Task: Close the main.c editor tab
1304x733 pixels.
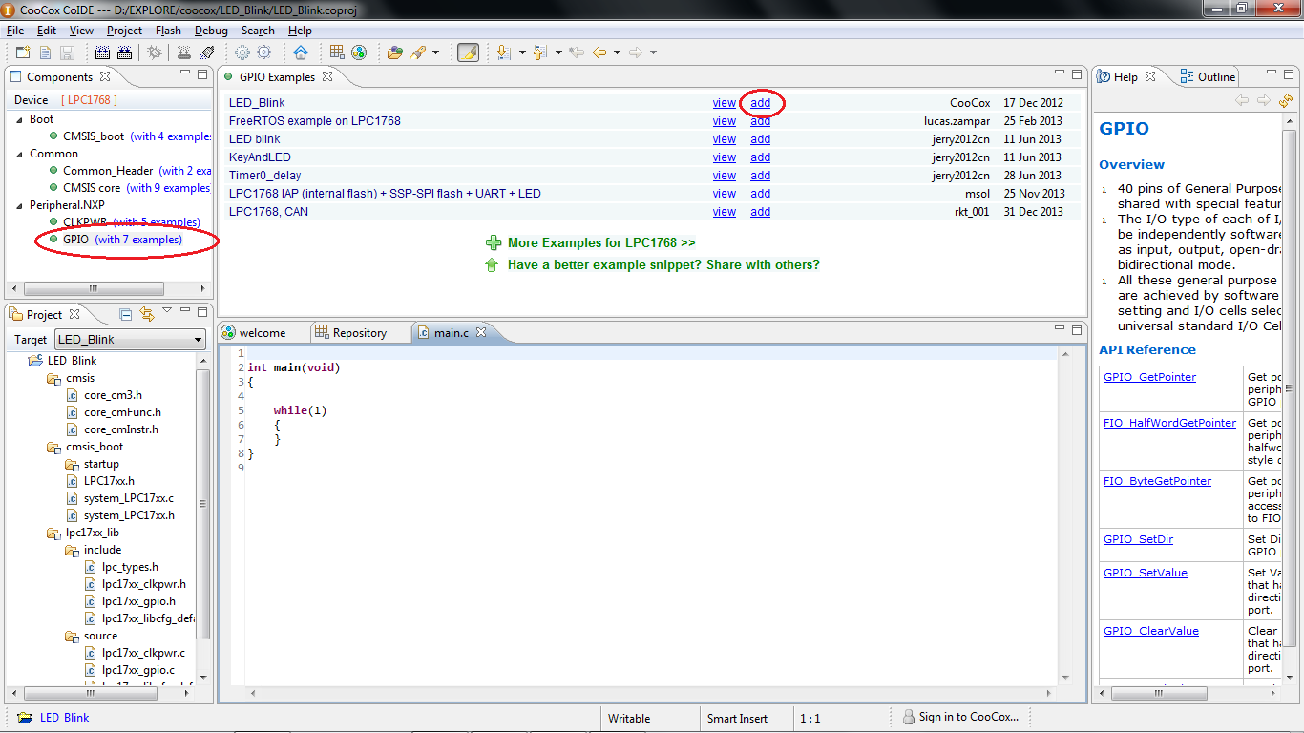Action: coord(481,332)
